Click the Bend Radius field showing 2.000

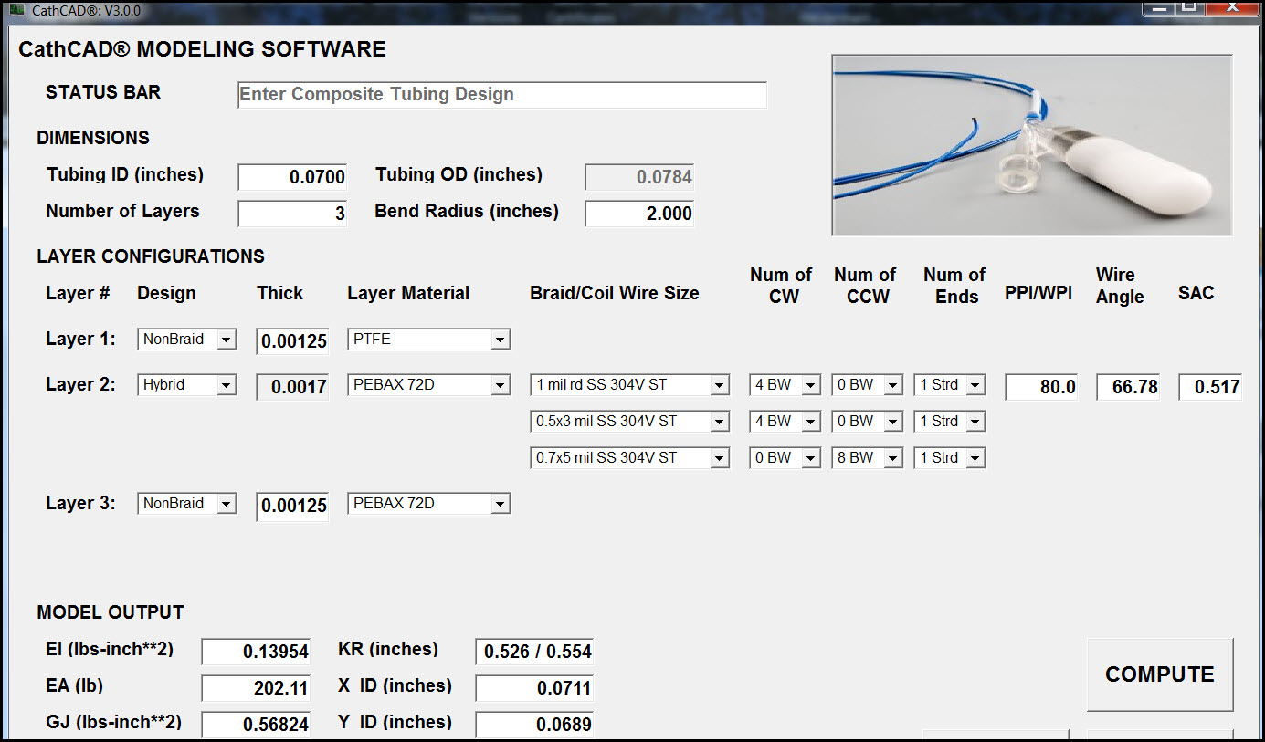[x=638, y=213]
